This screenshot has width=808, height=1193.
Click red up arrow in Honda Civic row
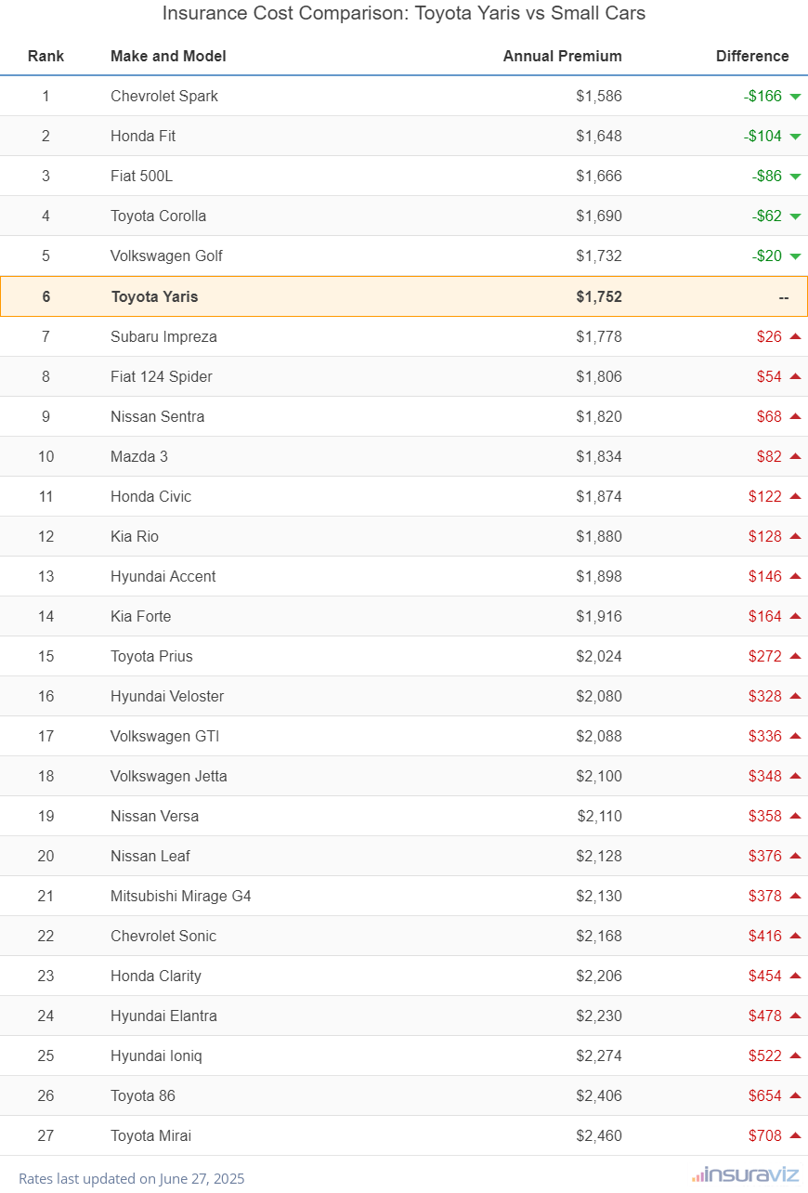795,496
